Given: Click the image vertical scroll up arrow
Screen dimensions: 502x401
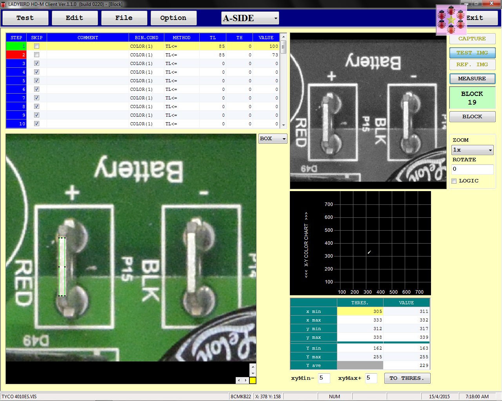Looking at the screenshot, I should coord(253,367).
